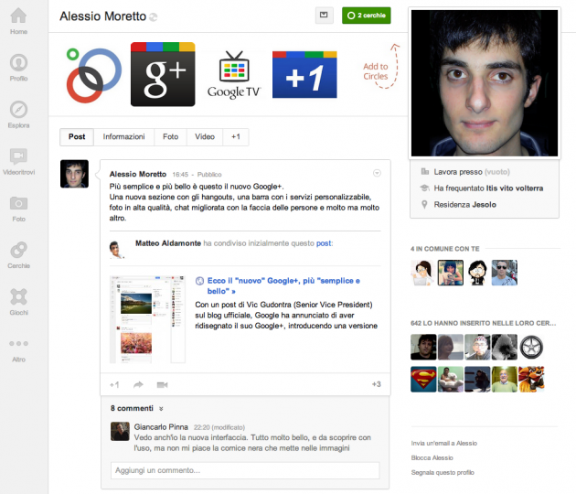Click the 'Aggiungi un commento' field
Viewport: 576px width, 494px height.
[245, 470]
